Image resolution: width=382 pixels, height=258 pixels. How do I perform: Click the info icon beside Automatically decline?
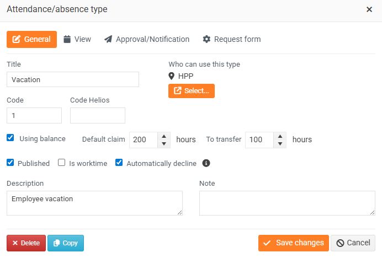point(206,163)
